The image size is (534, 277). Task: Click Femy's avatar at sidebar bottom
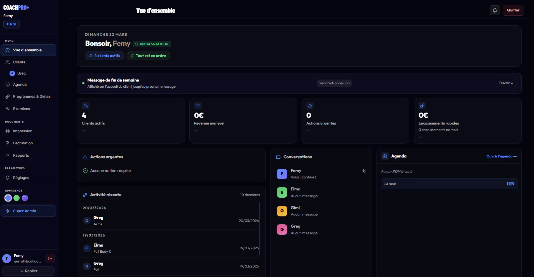7,259
